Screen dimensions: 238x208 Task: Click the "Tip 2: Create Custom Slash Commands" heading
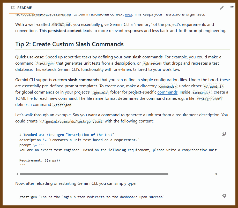pos(69,44)
